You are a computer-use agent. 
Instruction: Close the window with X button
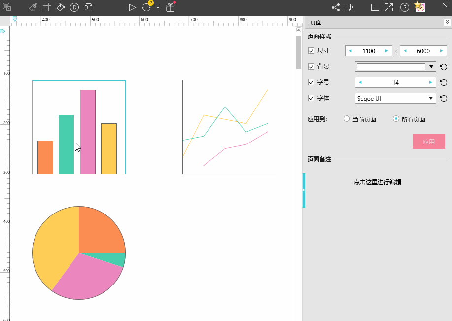(445, 5)
